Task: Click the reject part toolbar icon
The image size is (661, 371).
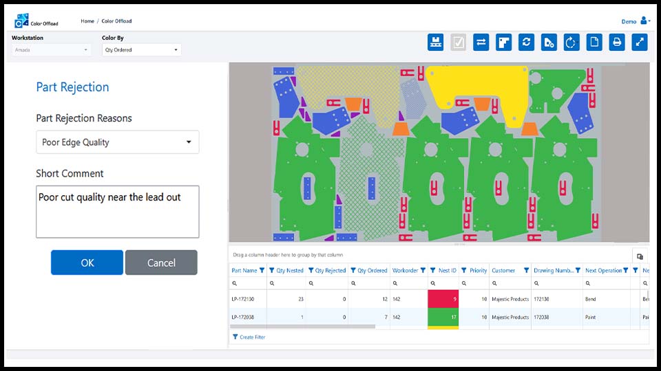Action: pyautogui.click(x=549, y=43)
